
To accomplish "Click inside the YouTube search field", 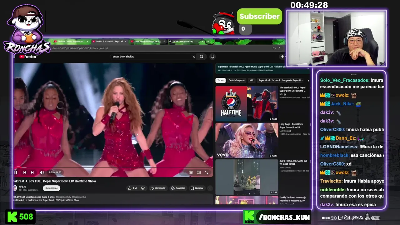I will click(x=152, y=57).
